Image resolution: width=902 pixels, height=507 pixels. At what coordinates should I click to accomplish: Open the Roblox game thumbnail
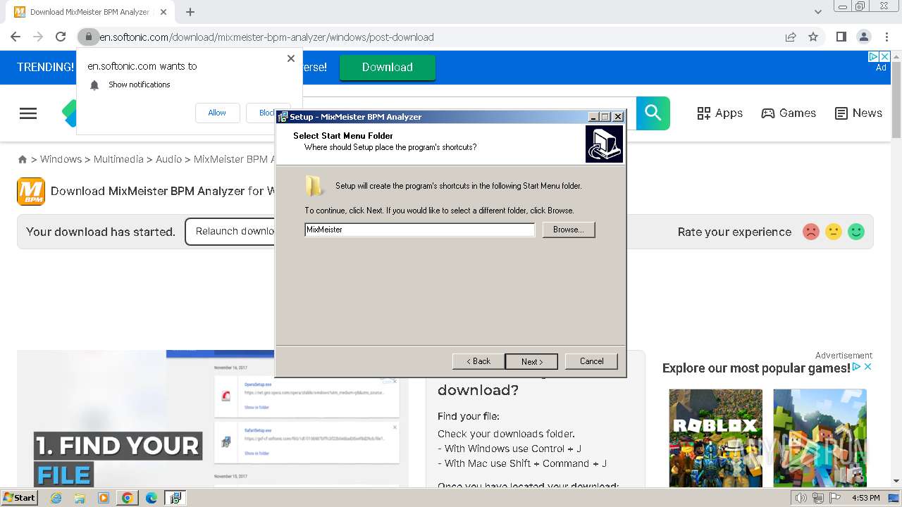pos(715,438)
